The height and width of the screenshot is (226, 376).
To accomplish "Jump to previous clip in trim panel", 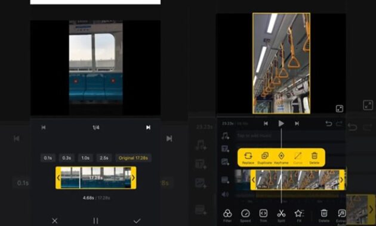I will 44,127.
